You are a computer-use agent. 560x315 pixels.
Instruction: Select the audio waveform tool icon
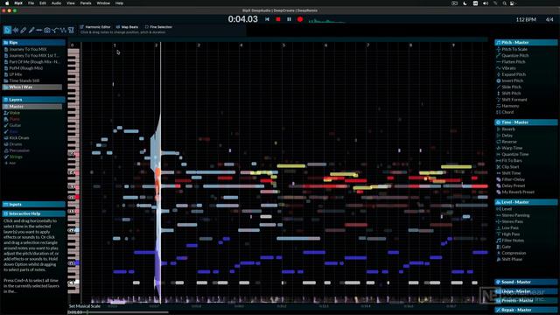(x=16, y=31)
